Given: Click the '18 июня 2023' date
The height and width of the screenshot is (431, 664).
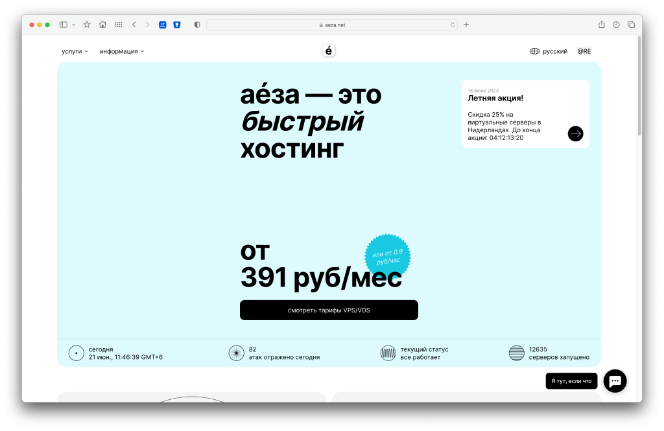Looking at the screenshot, I should 483,91.
